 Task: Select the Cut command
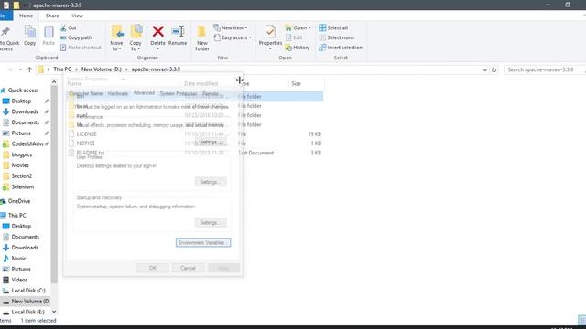click(69, 27)
